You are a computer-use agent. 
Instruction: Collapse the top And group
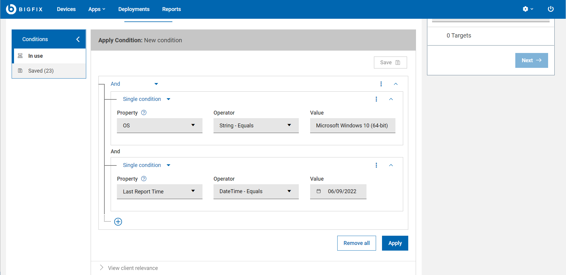coord(396,84)
